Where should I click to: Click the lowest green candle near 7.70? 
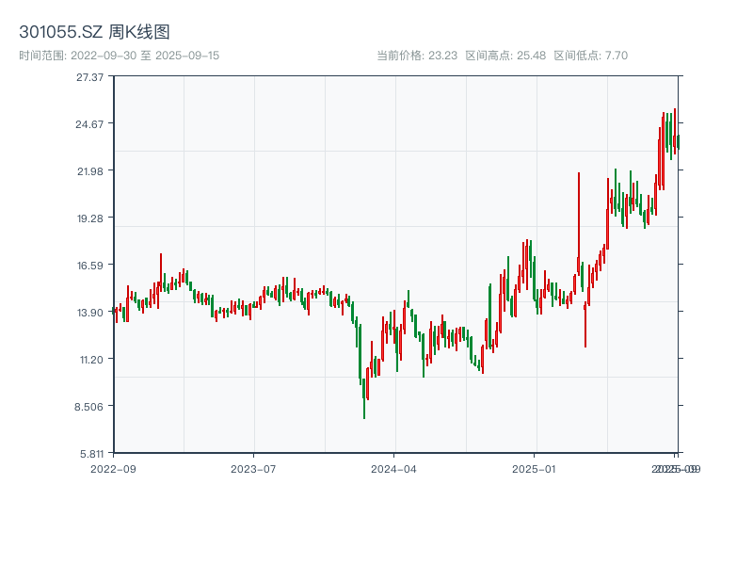click(364, 398)
